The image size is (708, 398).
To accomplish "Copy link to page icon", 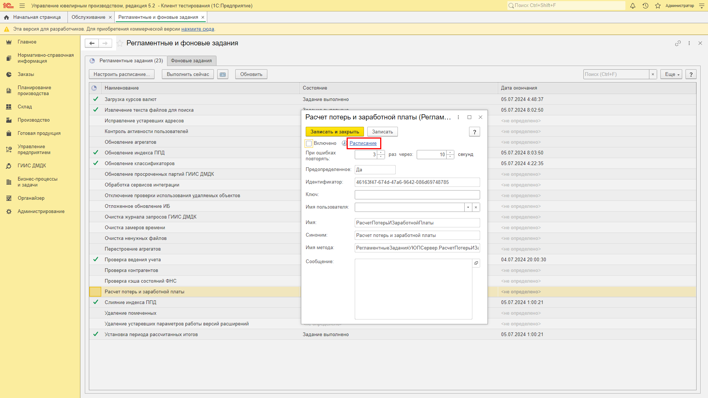I will point(678,43).
